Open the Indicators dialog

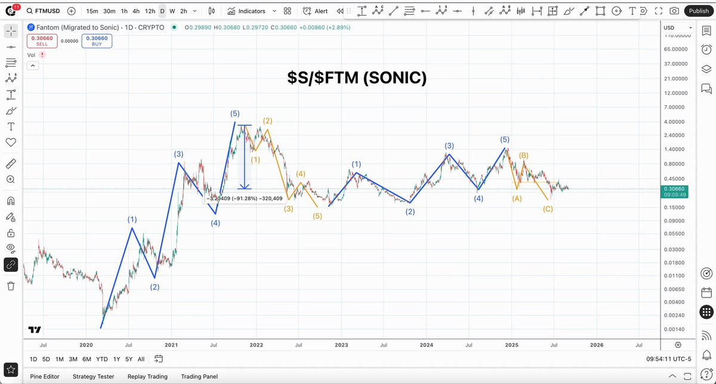(246, 11)
